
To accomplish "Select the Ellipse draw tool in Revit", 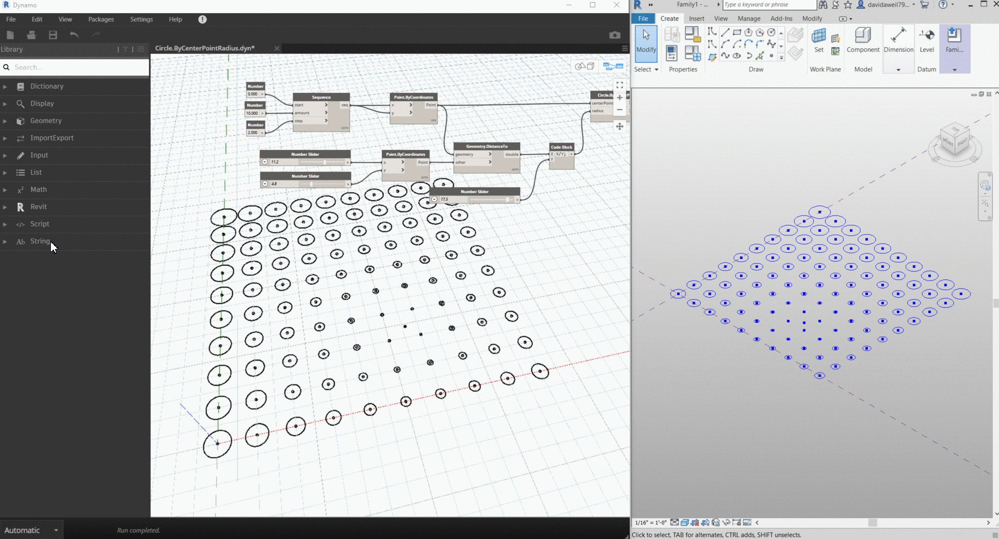I will pyautogui.click(x=737, y=56).
